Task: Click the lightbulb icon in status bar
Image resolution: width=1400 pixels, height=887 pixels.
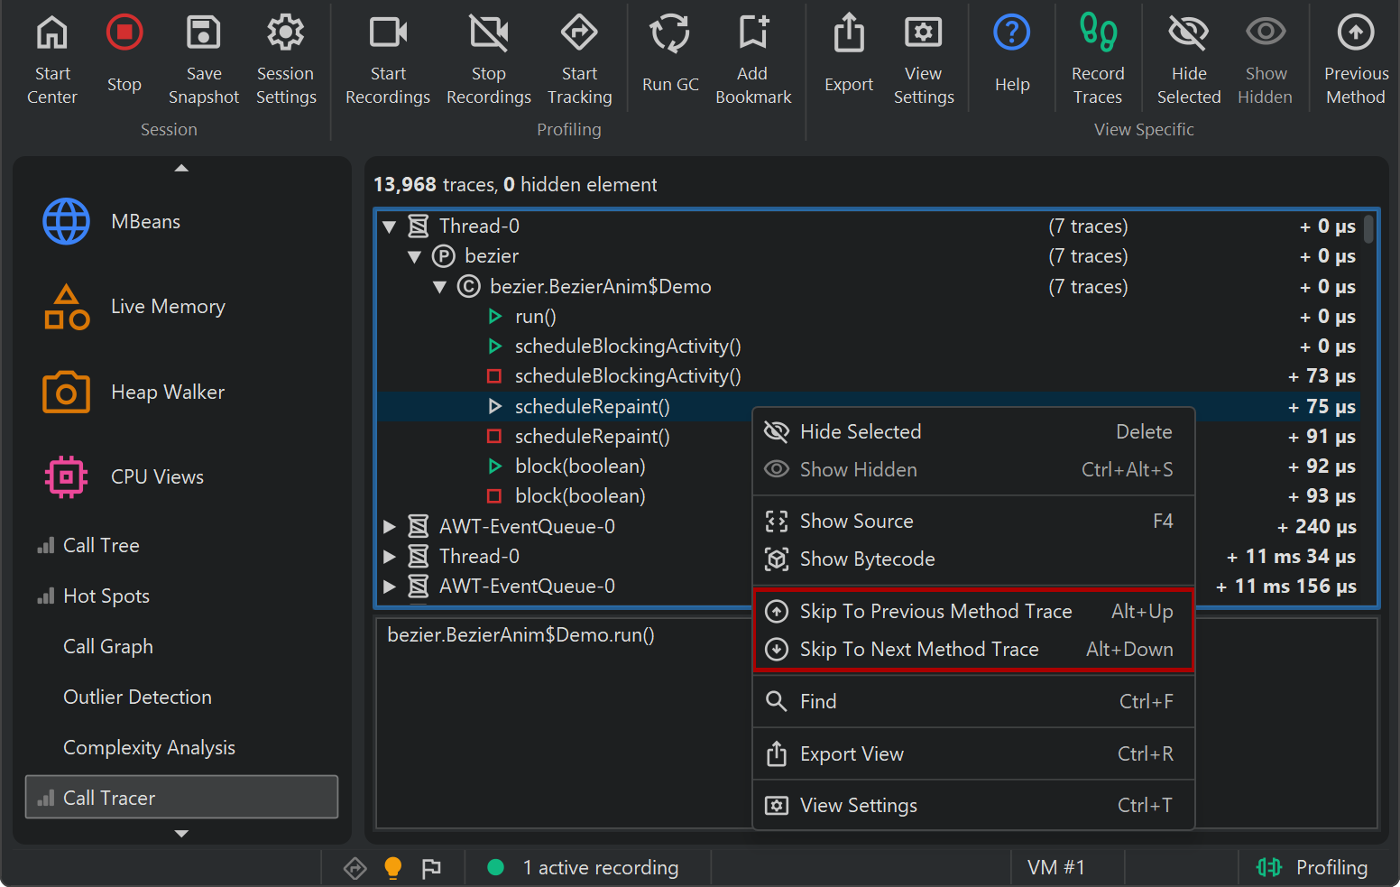Action: (x=392, y=868)
